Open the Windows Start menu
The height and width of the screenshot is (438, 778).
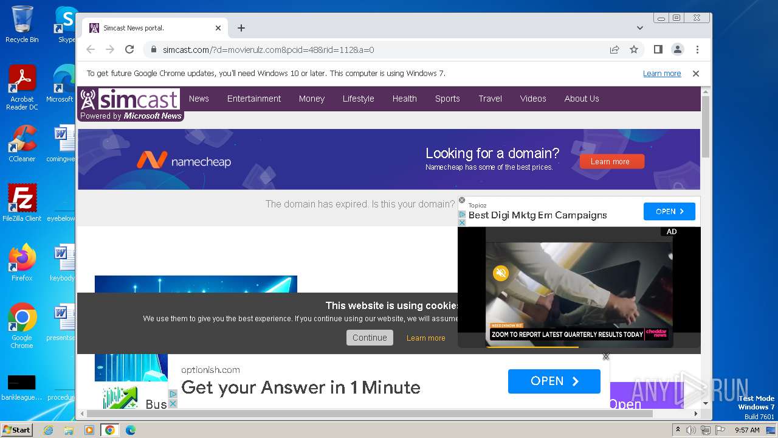click(x=17, y=430)
